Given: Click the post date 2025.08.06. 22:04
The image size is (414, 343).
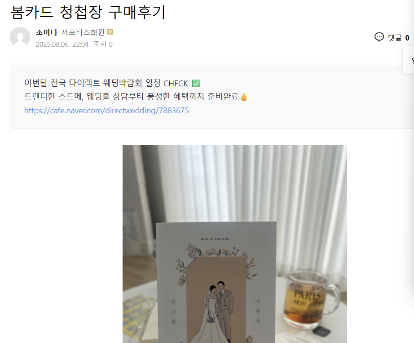Looking at the screenshot, I should [x=62, y=45].
